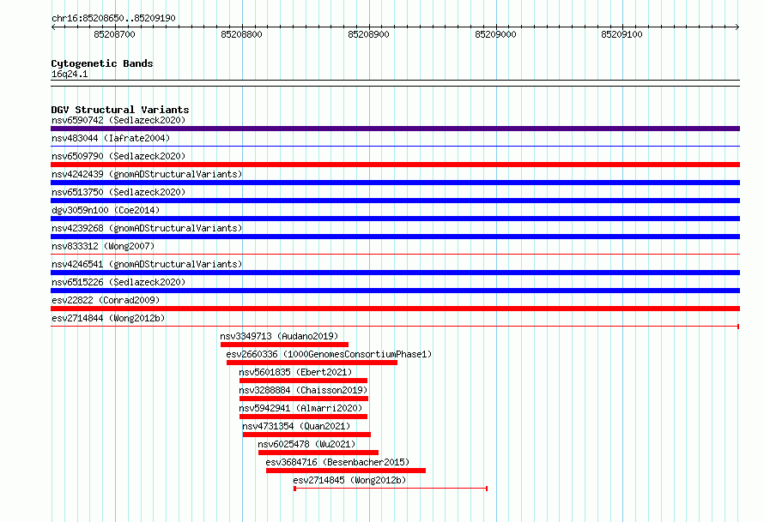Select the purple nsv6590742 variant bar
The image size is (764, 522).
[x=395, y=129]
